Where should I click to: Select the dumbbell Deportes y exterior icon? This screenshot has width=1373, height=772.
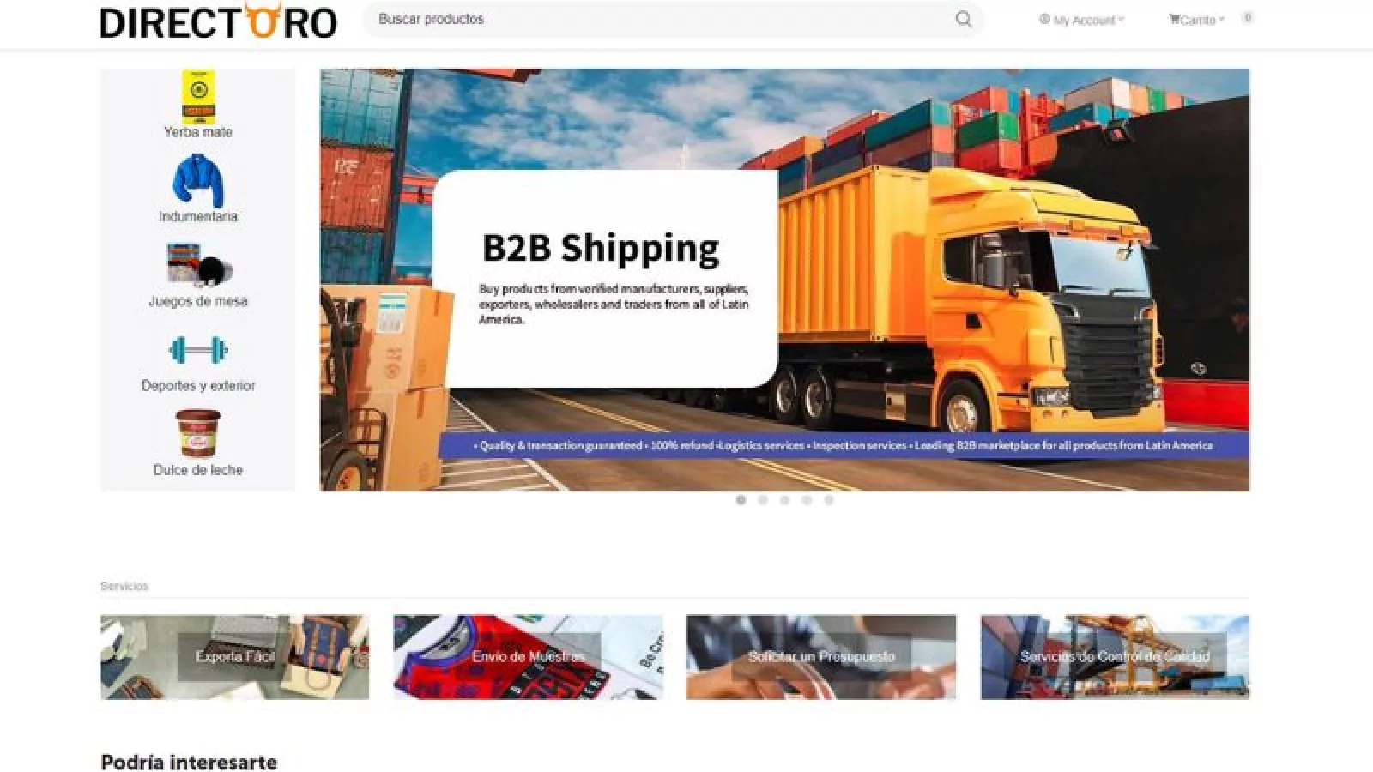[198, 350]
